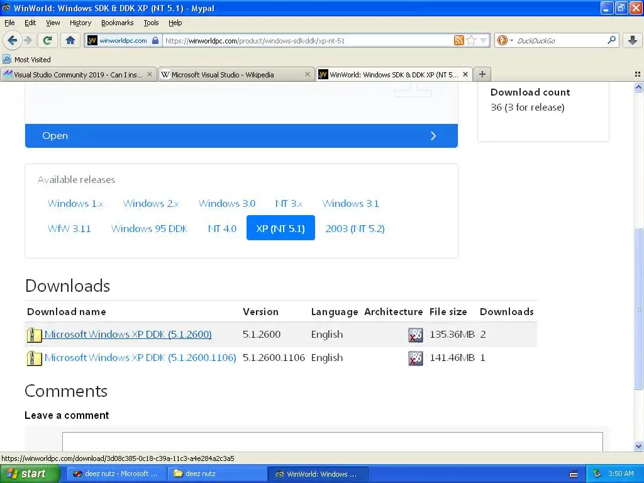
Task: Open the DuckDuckGo search engine selector
Action: [505, 40]
